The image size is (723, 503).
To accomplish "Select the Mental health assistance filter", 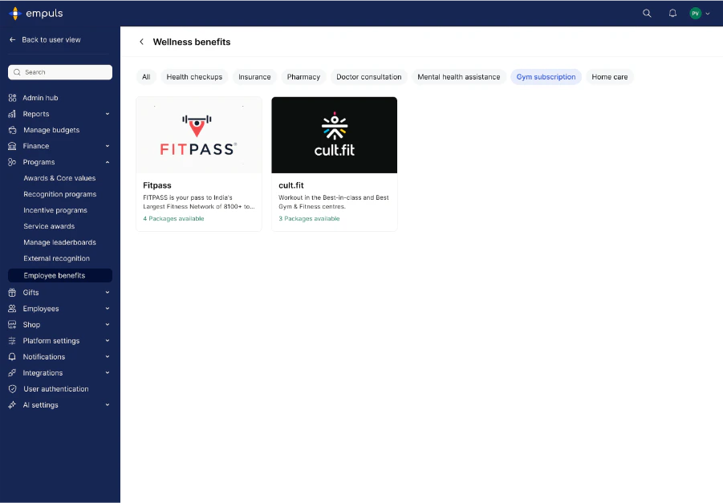I will (x=459, y=77).
